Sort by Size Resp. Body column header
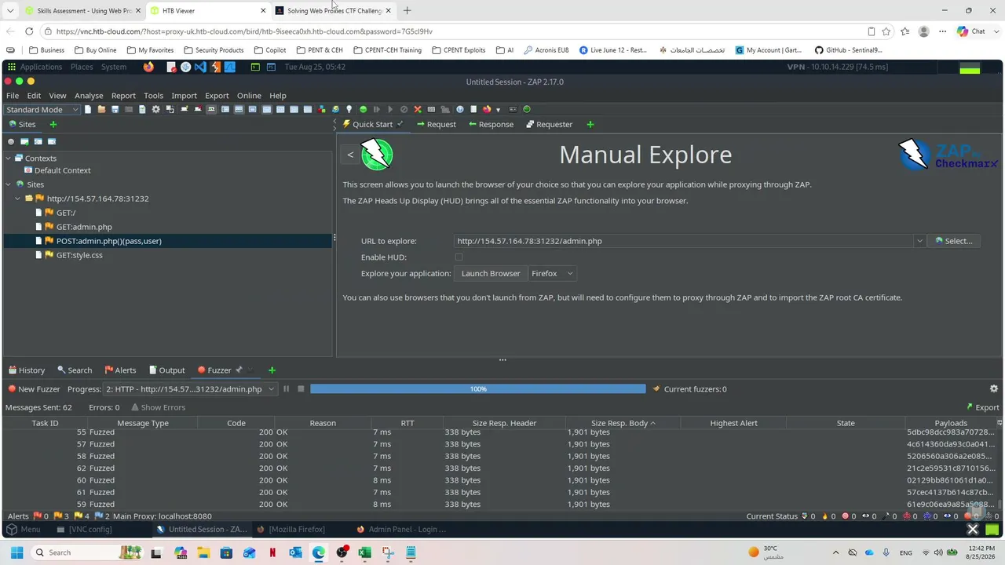The height and width of the screenshot is (565, 1005). [x=623, y=423]
